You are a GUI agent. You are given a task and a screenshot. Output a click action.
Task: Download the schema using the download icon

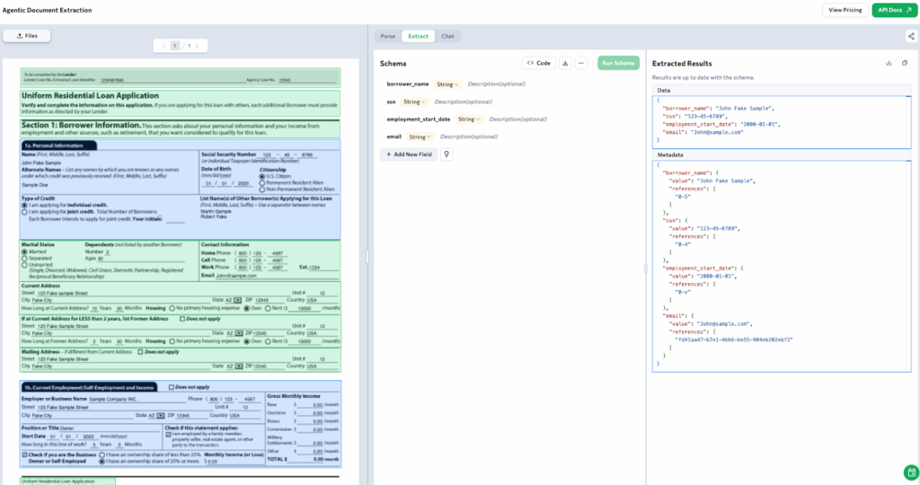pos(565,63)
